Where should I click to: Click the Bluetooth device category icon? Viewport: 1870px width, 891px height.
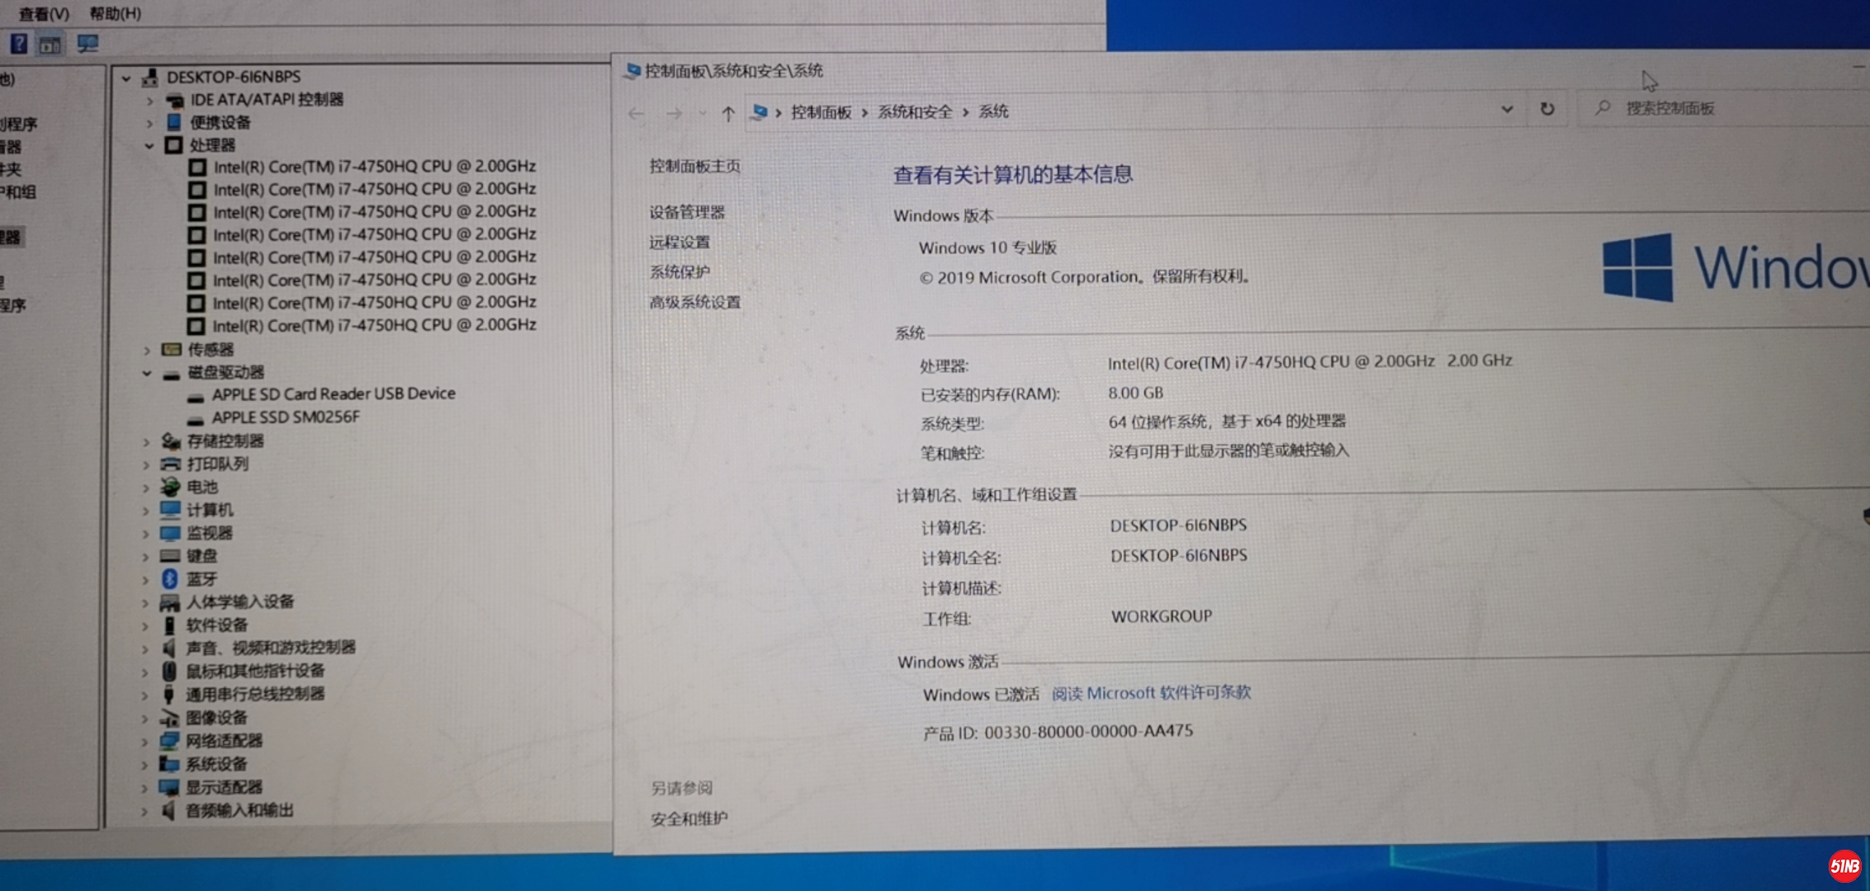coord(170,579)
